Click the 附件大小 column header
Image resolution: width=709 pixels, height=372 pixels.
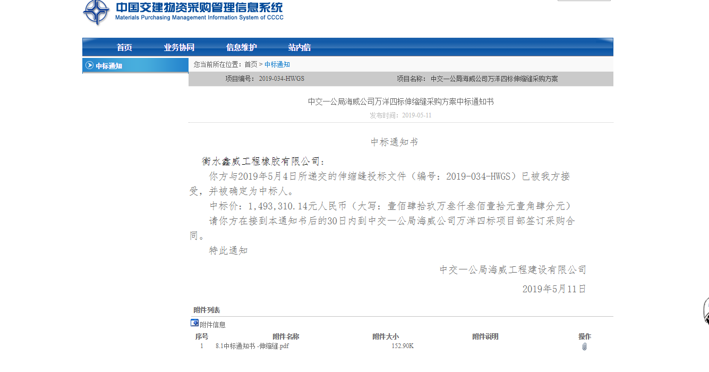click(x=385, y=336)
